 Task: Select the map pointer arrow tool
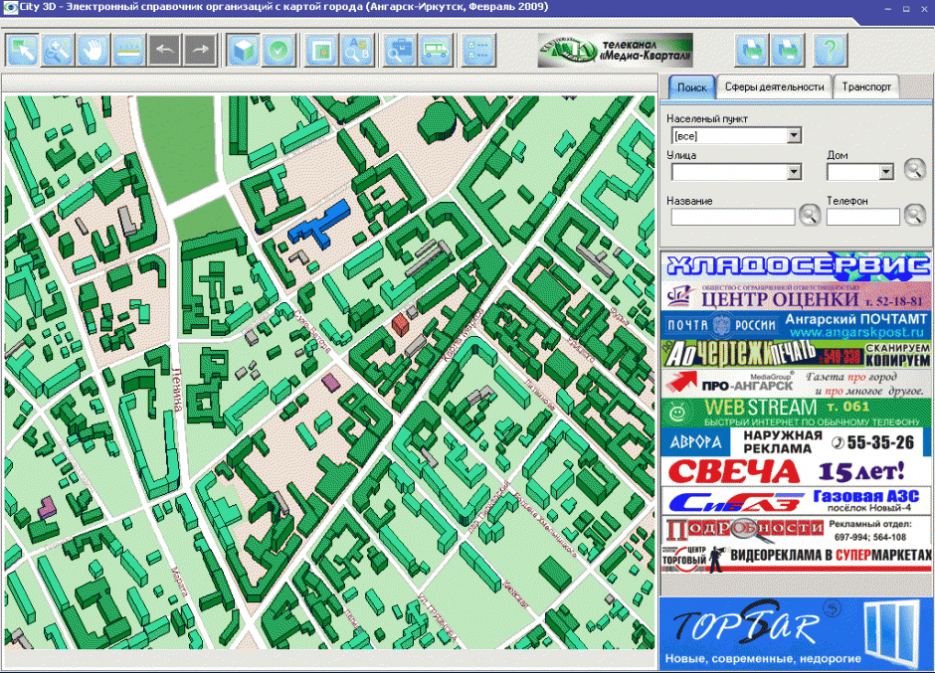click(22, 50)
